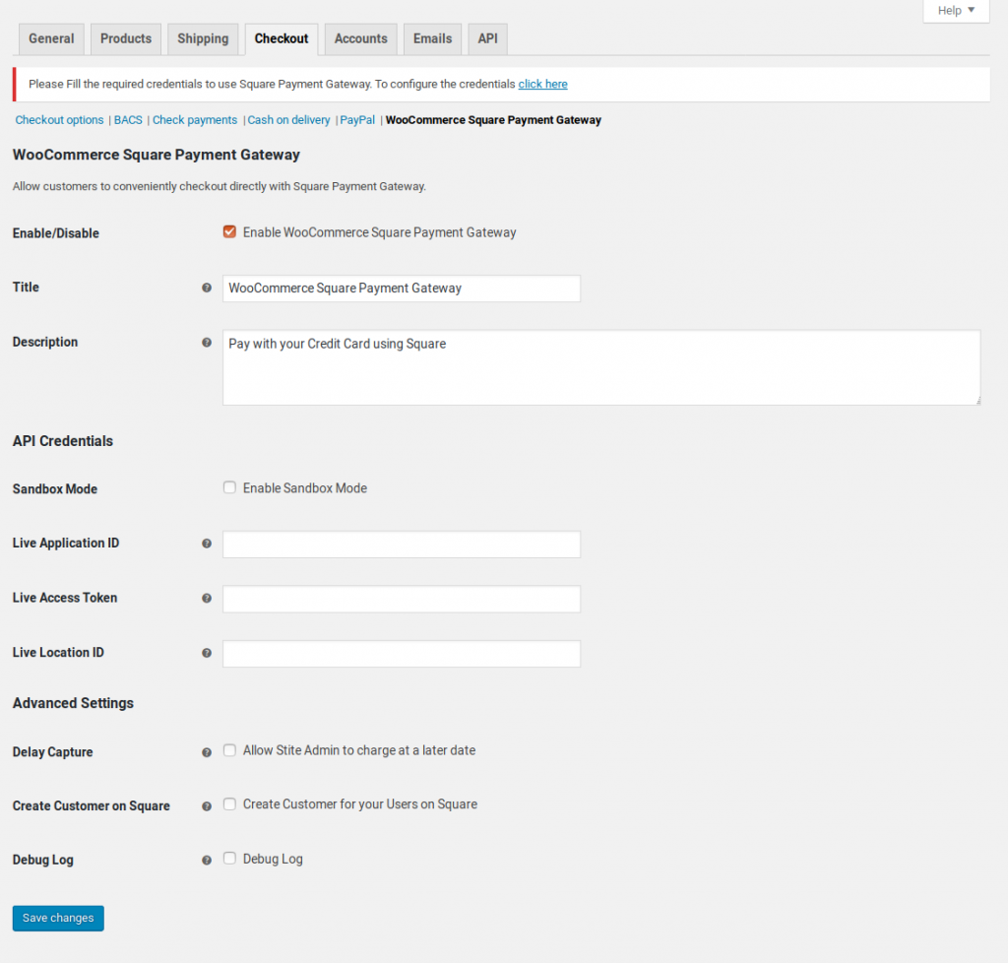Open the Accounts tab
The width and height of the screenshot is (1008, 963).
(360, 38)
